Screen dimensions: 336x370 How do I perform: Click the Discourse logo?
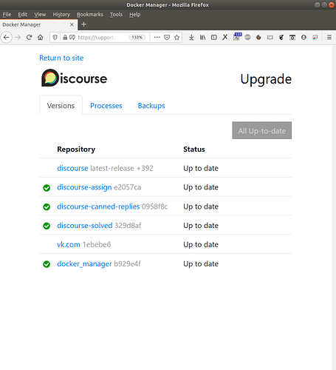75,78
